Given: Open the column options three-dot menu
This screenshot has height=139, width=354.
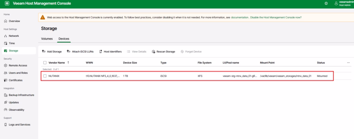Looking at the screenshot, I should click(x=348, y=63).
